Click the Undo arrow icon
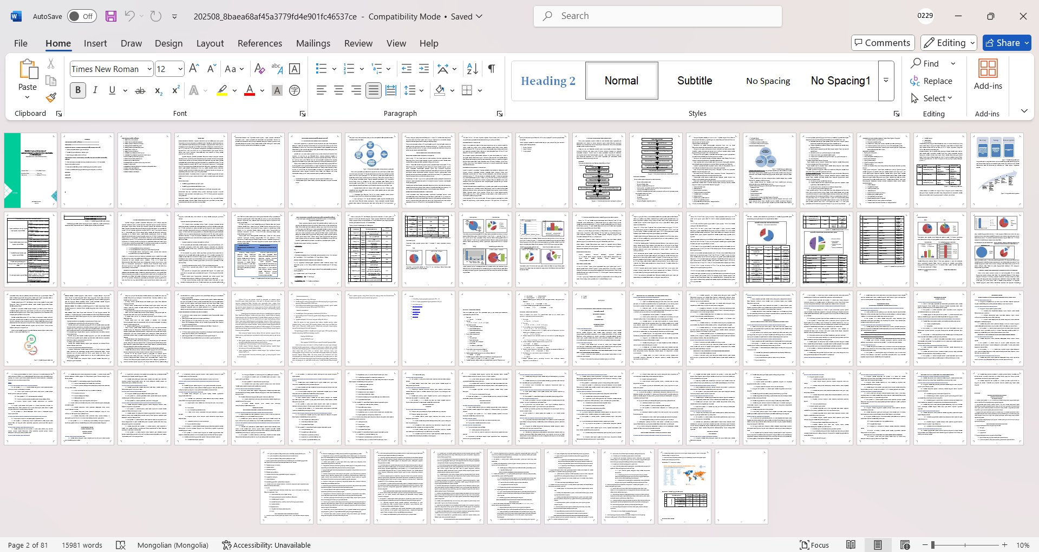 [x=129, y=16]
